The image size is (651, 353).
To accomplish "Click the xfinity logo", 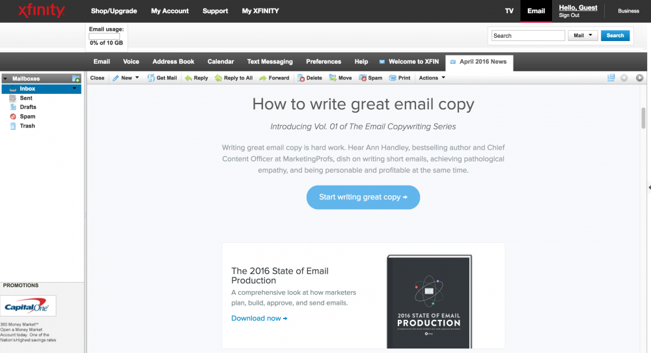I will [x=42, y=10].
